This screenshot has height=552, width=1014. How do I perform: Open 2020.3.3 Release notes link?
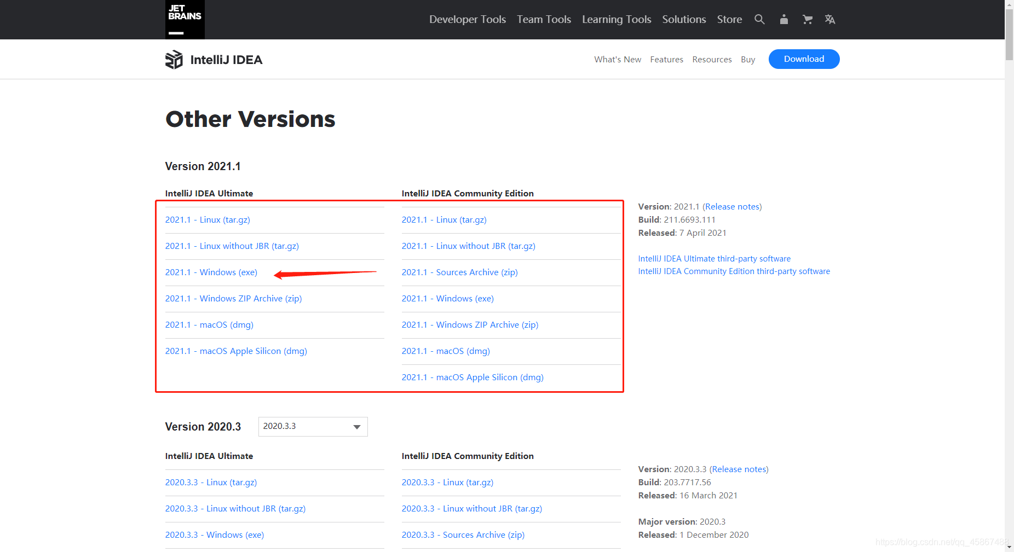(x=739, y=469)
